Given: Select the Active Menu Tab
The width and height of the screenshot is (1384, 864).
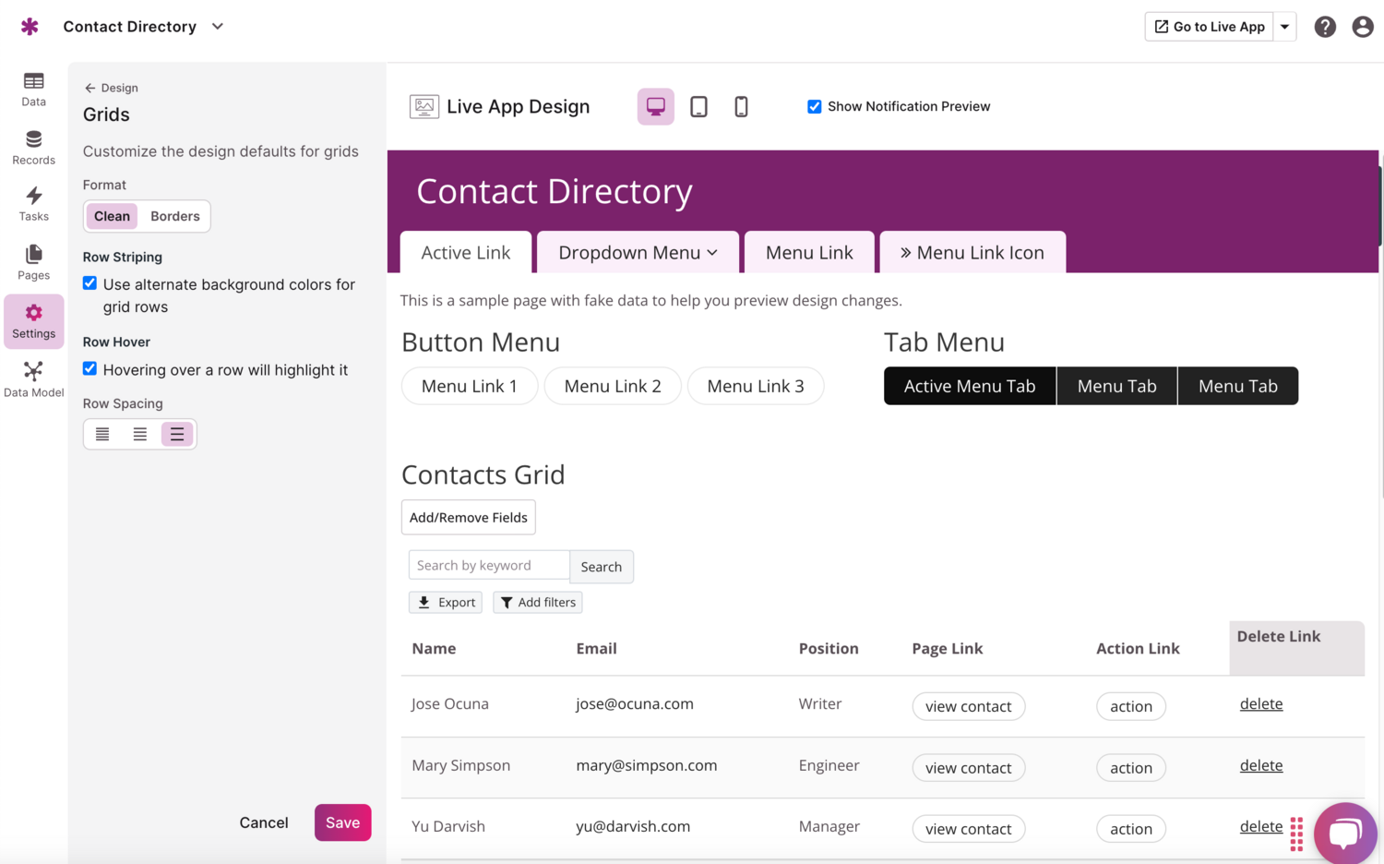Looking at the screenshot, I should point(969,386).
